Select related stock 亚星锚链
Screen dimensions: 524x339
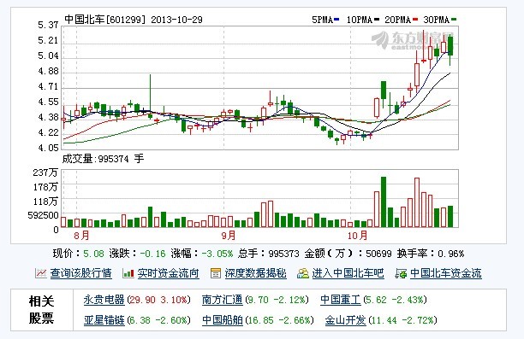coord(104,320)
